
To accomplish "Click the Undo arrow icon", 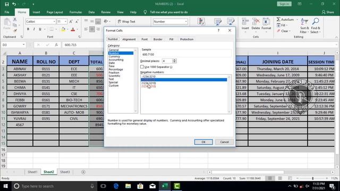I will [14, 4].
